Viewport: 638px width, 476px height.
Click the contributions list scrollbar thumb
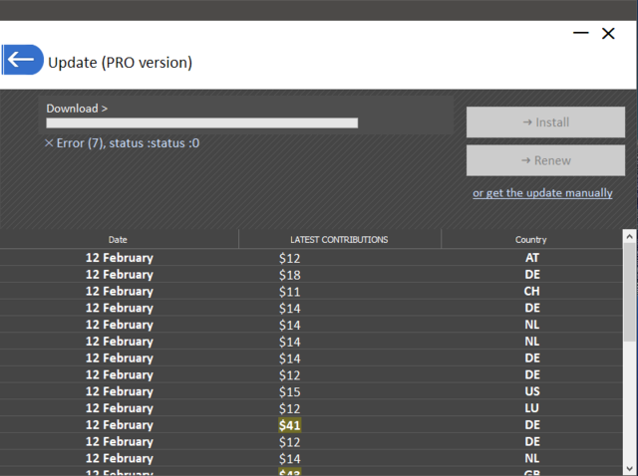pos(629,292)
